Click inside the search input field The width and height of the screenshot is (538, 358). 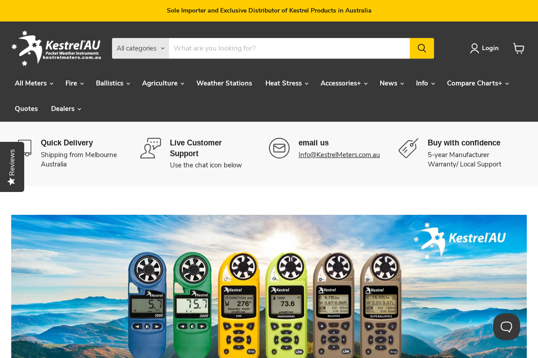tap(289, 48)
